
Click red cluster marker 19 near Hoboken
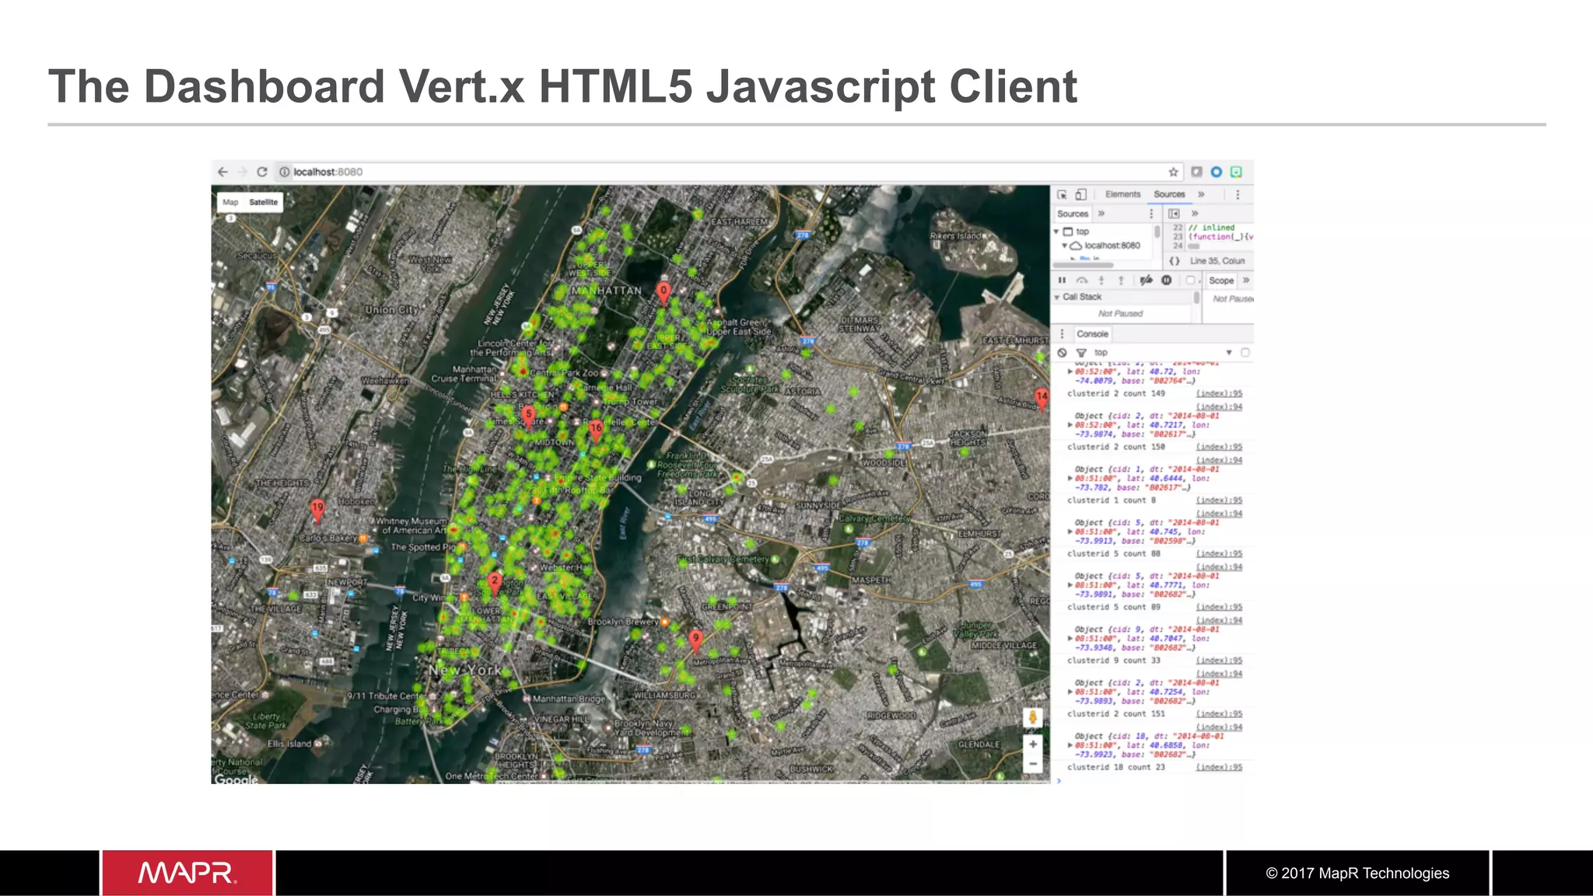point(317,510)
